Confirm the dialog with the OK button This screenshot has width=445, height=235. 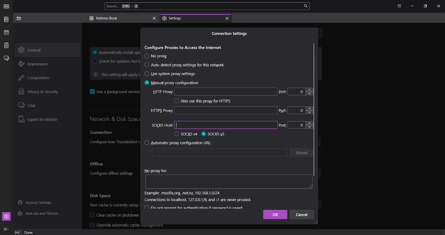pyautogui.click(x=275, y=214)
